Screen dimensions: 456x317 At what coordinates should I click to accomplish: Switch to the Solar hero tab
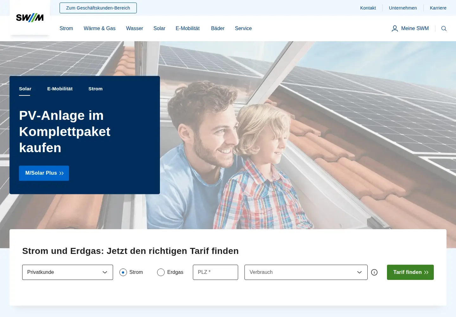pyautogui.click(x=25, y=89)
